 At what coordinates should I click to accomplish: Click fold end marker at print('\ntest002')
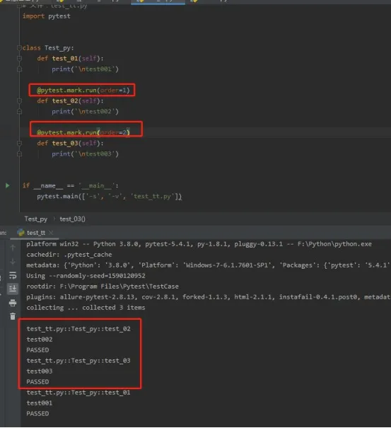coord(19,112)
